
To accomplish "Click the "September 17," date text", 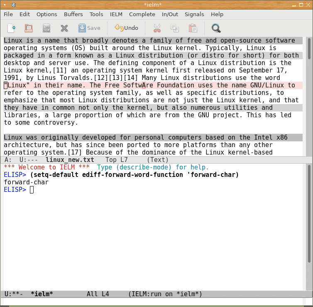I will pos(263,70).
